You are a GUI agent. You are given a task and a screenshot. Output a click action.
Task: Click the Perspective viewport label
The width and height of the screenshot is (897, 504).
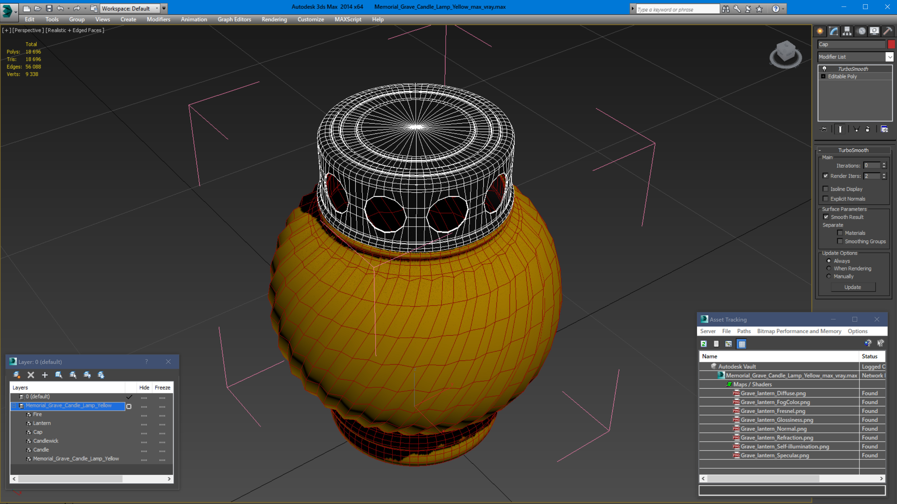[x=28, y=30]
